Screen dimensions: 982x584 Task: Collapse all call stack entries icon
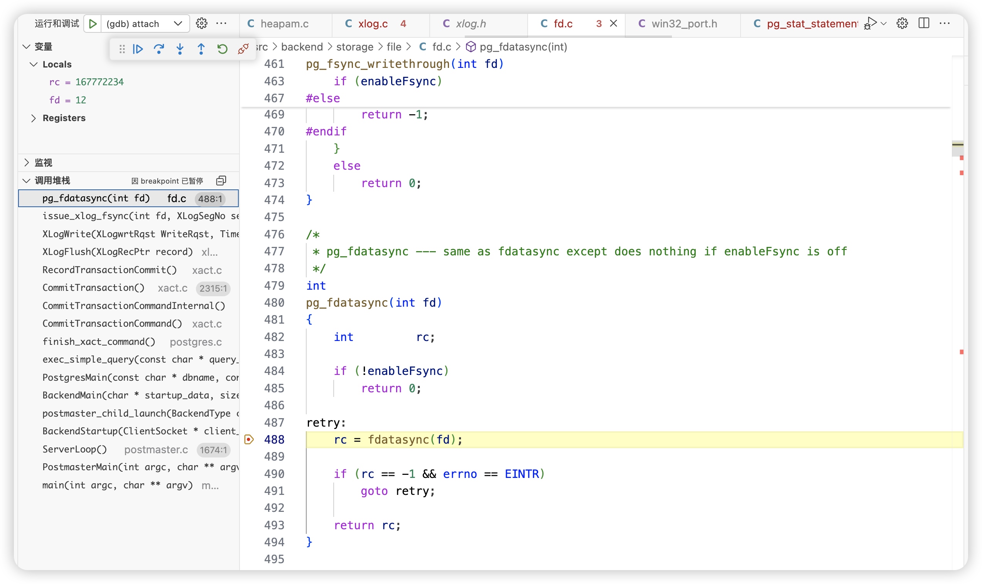pyautogui.click(x=221, y=181)
